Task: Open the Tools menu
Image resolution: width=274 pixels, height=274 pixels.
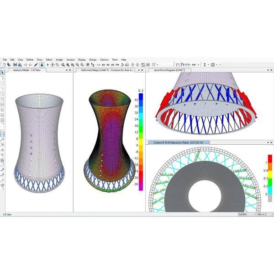Action: pos(115,59)
